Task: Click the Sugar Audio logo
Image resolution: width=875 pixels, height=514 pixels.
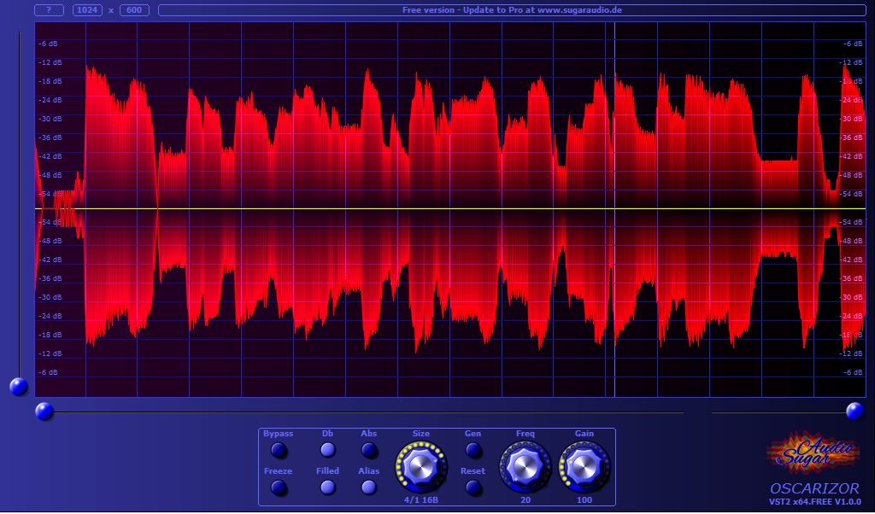Action: coord(813,453)
